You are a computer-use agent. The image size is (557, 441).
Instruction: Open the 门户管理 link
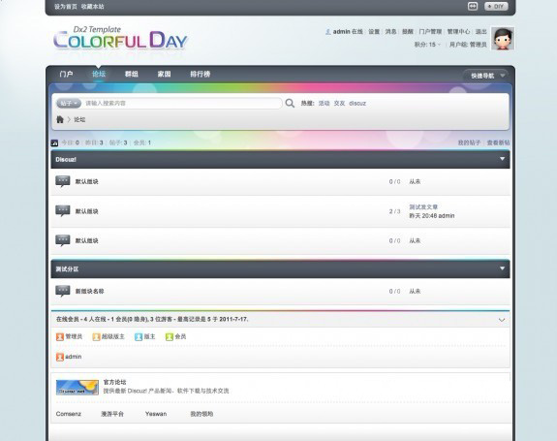430,32
